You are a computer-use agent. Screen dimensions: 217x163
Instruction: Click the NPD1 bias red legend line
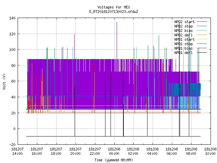tap(202, 48)
